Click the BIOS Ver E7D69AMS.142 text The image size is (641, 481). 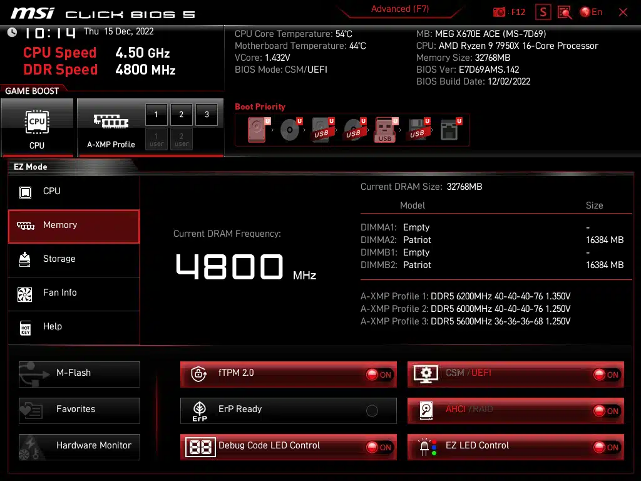pyautogui.click(x=468, y=70)
